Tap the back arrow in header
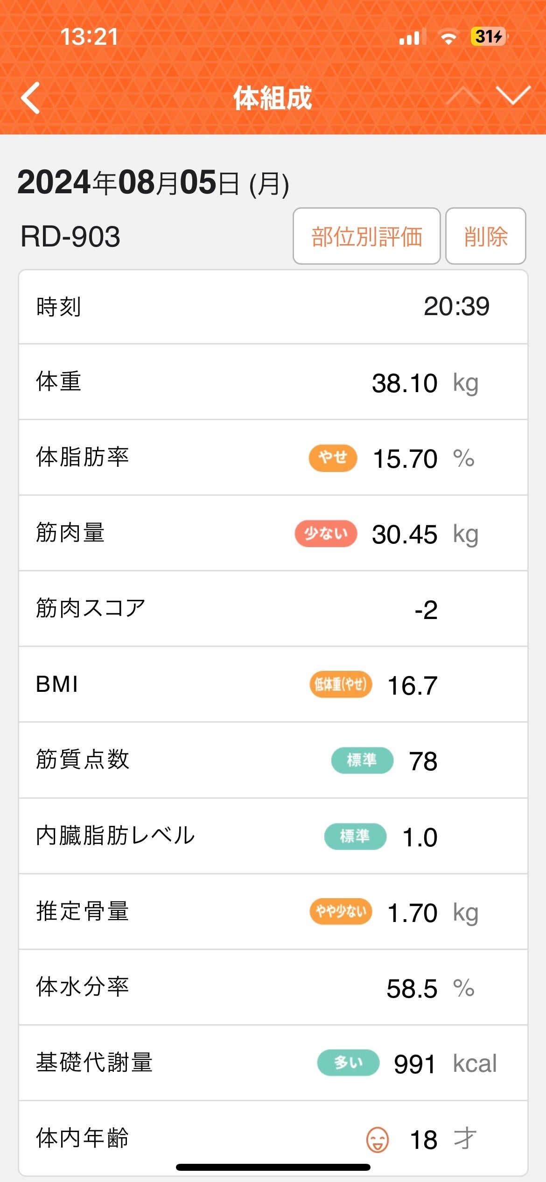 31,98
